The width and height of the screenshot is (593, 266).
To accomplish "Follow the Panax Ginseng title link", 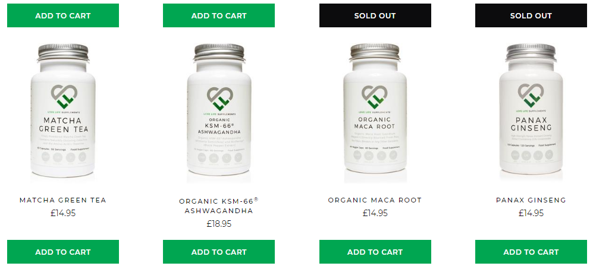I will (x=531, y=200).
